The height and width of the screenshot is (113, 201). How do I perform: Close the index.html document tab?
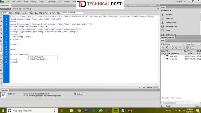tap(11, 5)
